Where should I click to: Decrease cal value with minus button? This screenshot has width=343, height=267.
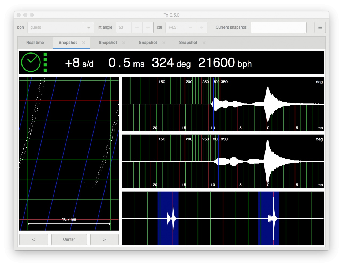191,28
